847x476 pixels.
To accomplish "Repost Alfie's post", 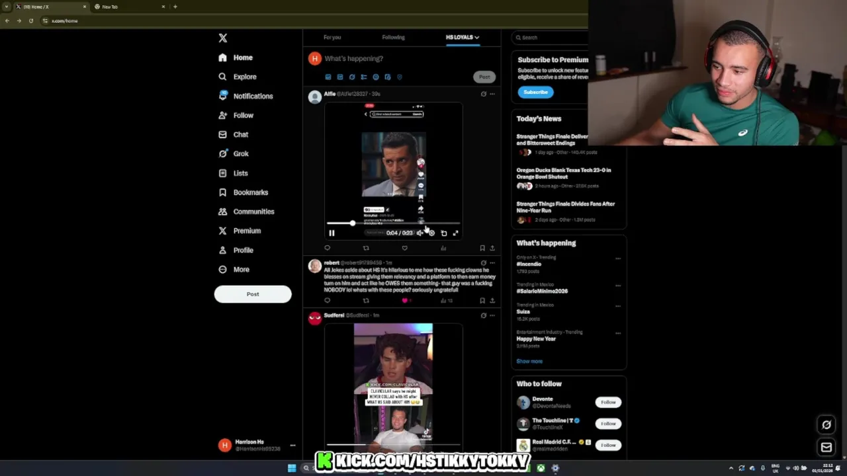I will point(366,248).
